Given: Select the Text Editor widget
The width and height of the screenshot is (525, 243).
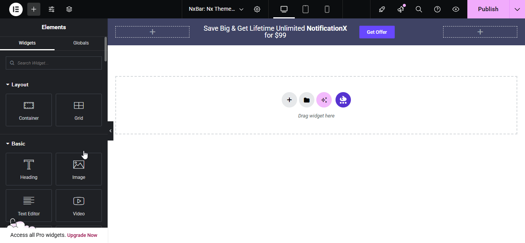Looking at the screenshot, I should [29, 205].
